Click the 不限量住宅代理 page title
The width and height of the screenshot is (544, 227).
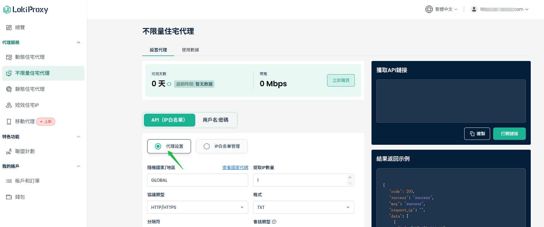point(168,31)
